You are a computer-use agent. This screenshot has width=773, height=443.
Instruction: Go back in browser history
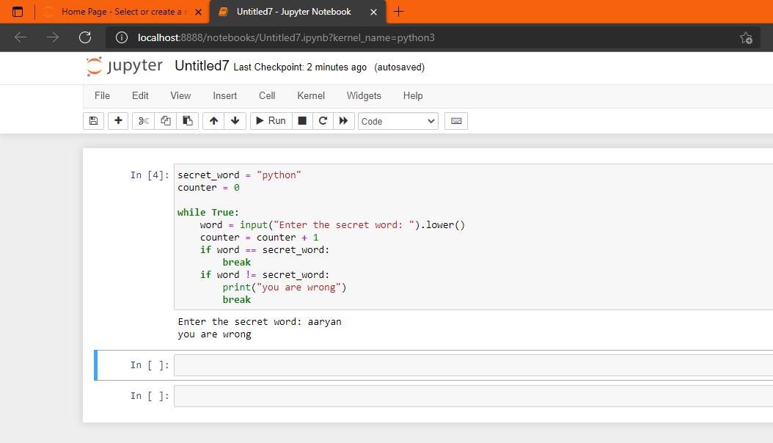(21, 37)
